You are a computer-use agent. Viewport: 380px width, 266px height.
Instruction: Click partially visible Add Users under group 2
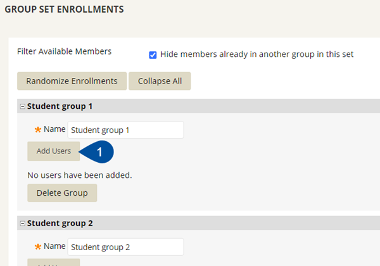coord(54,262)
